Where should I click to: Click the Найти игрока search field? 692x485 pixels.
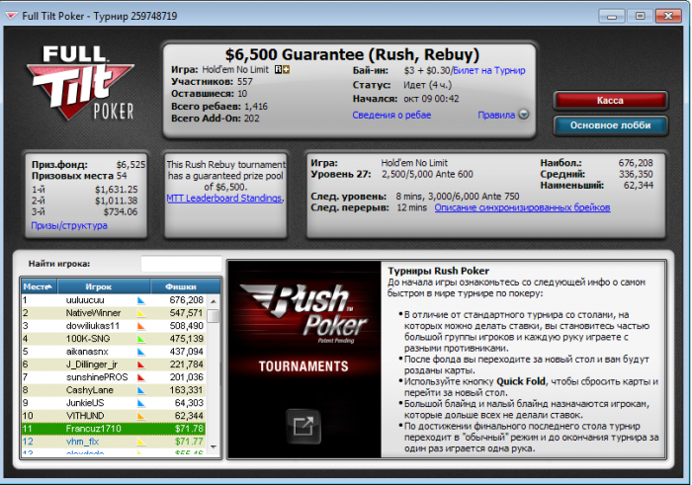(x=181, y=264)
